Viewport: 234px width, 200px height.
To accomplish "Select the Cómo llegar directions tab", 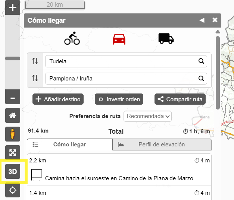I will [70, 145].
